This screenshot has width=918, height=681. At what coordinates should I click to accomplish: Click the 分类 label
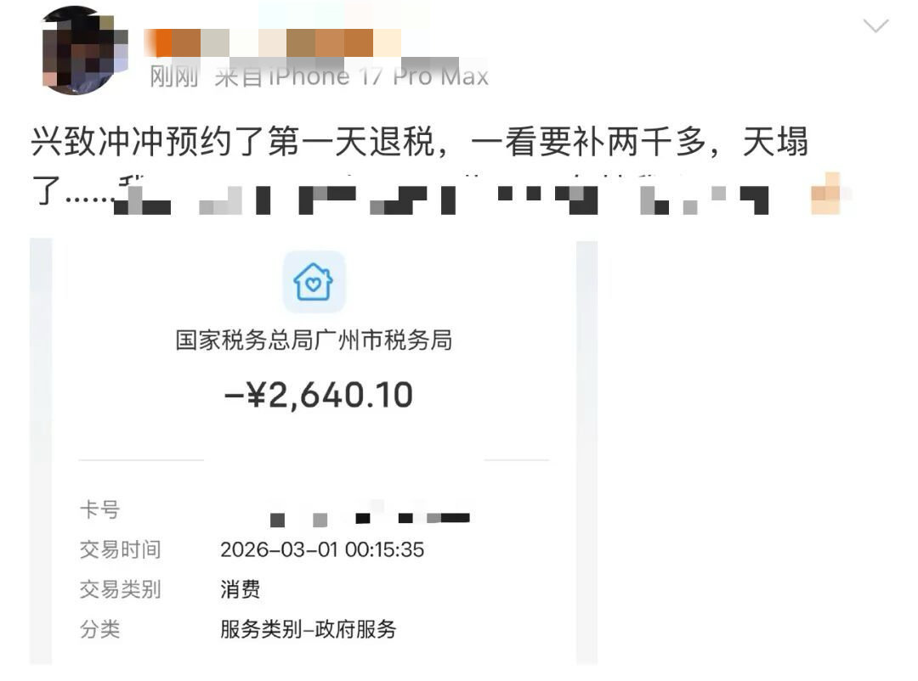click(100, 629)
